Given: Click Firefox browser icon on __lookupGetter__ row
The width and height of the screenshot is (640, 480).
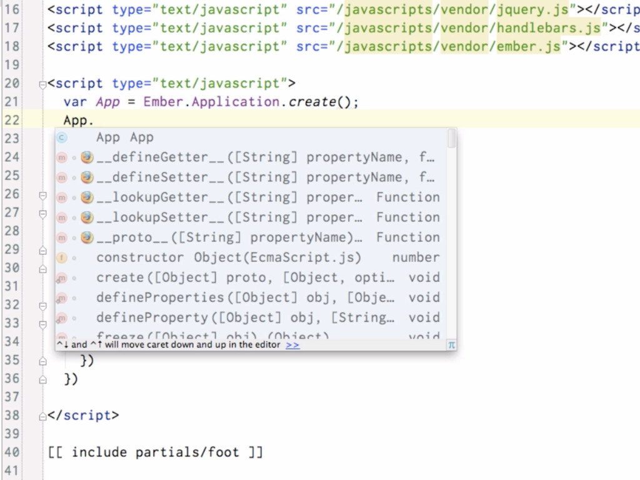Looking at the screenshot, I should (87, 197).
